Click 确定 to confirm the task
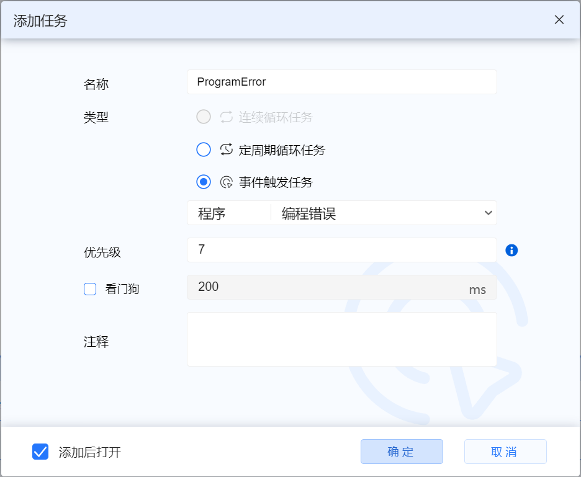The image size is (581, 477). 402,452
